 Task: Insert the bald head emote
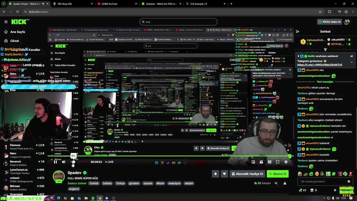tap(317, 174)
